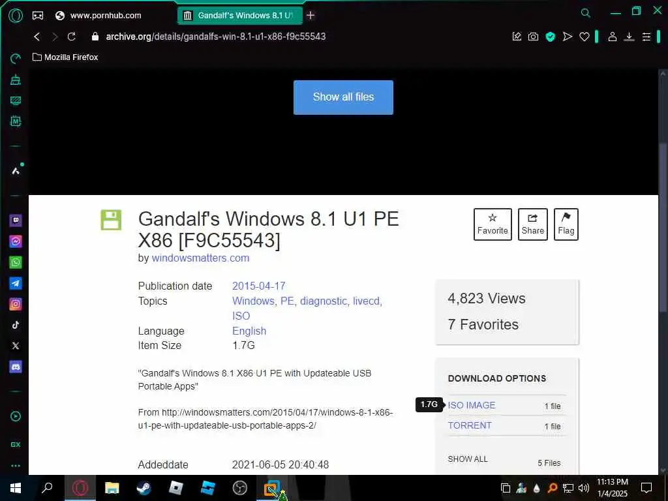Open the Opera GX main menu icon
The height and width of the screenshot is (501, 668).
[16, 16]
